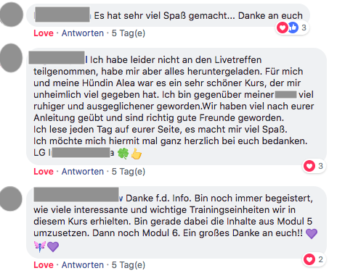Reply via Antworten under the first comment
Screen dimensions: 337x276
(83, 33)
